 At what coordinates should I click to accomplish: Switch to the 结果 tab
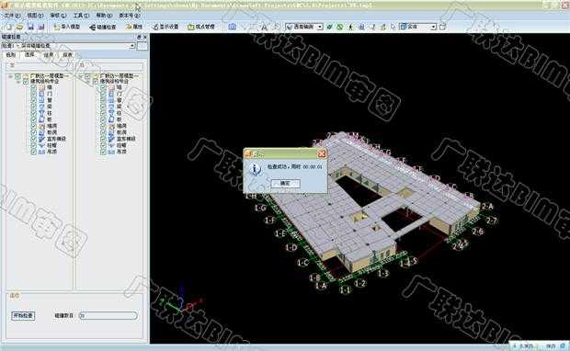coord(49,55)
